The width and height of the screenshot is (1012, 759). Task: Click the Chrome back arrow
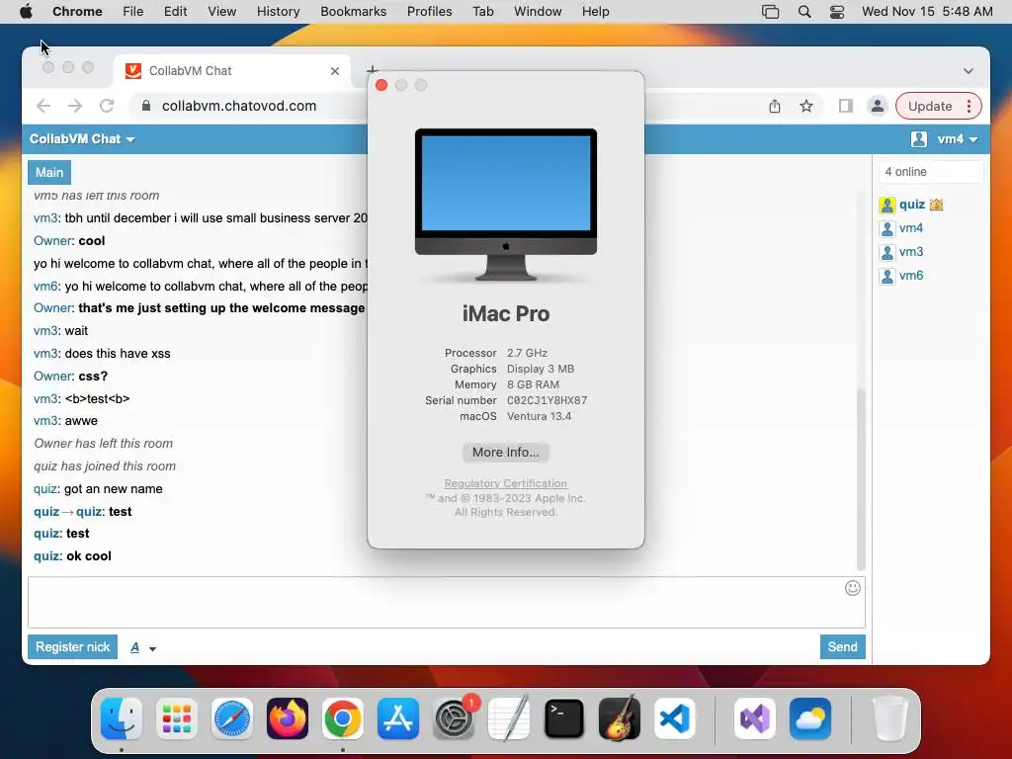click(43, 106)
